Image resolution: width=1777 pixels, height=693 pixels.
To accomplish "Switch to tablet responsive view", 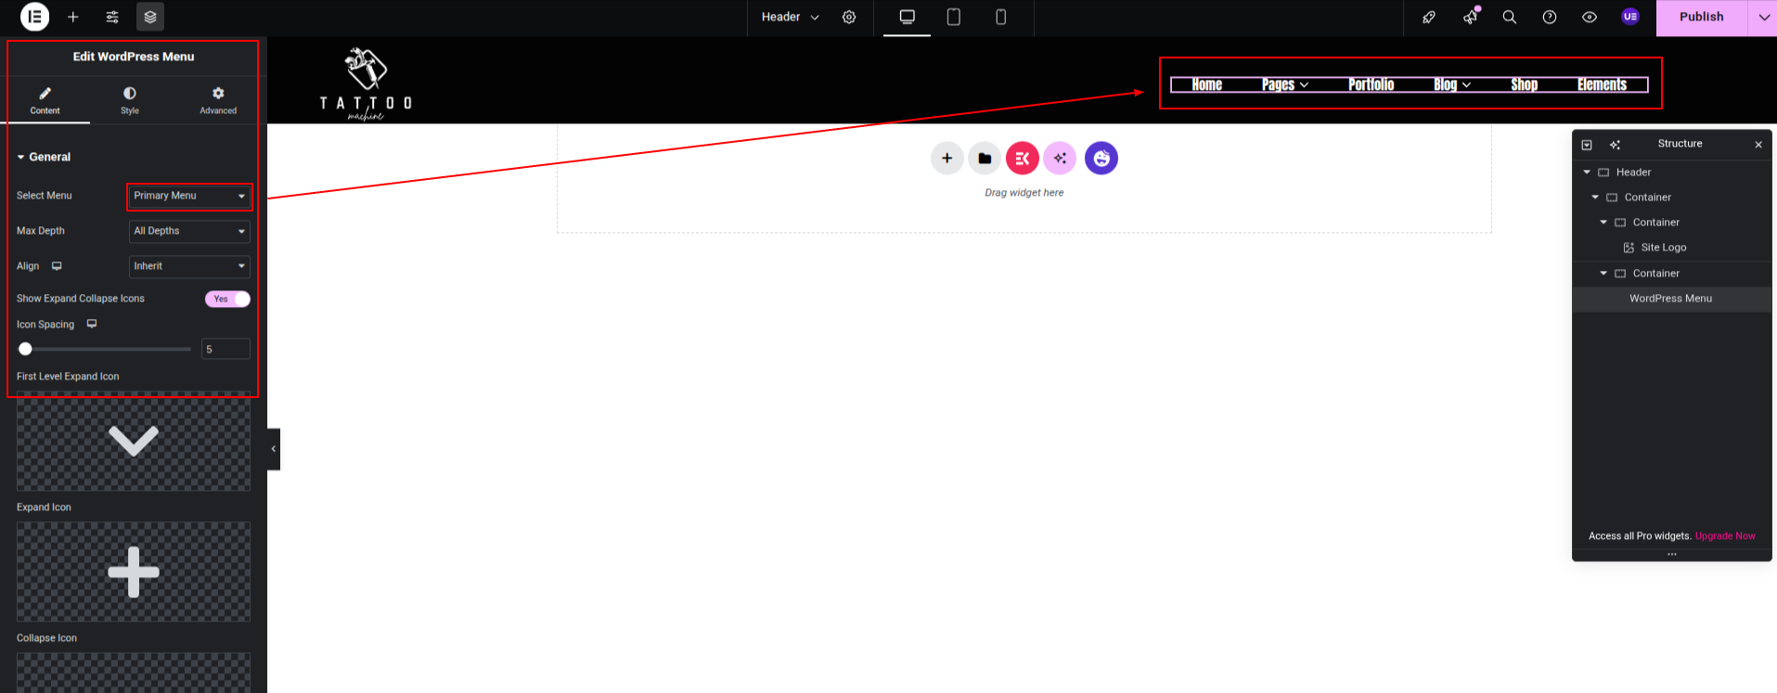I will pyautogui.click(x=953, y=17).
